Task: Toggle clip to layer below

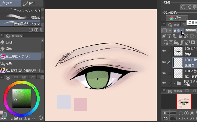Action: (x=164, y=36)
